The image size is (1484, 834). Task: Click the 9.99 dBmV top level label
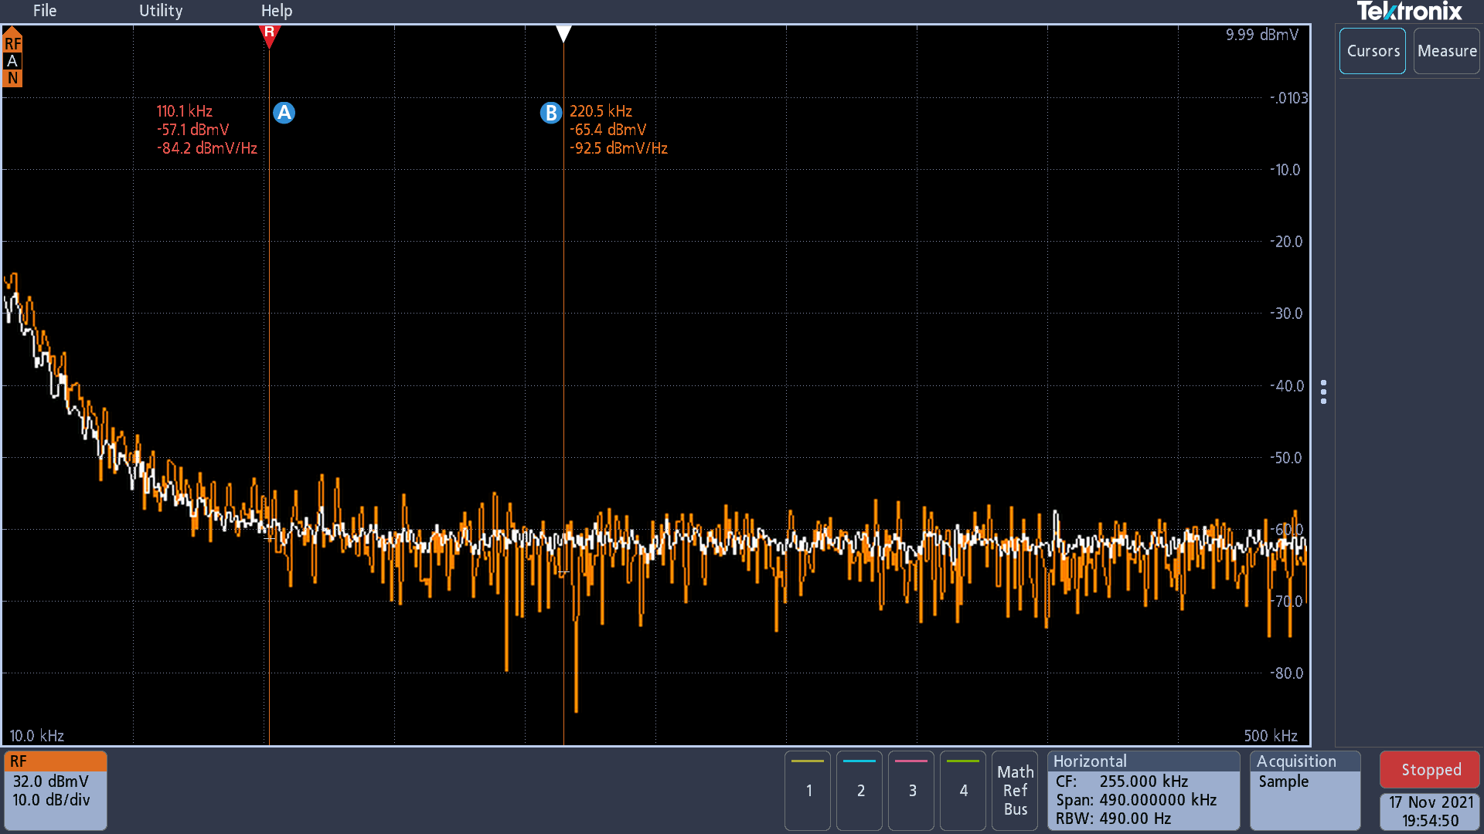[1262, 35]
